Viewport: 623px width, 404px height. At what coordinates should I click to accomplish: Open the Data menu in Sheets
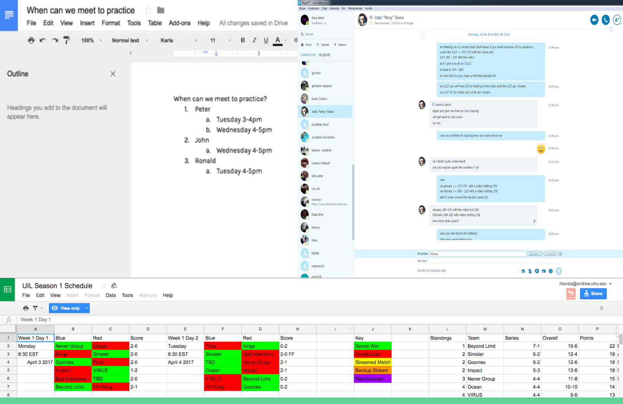click(x=111, y=295)
